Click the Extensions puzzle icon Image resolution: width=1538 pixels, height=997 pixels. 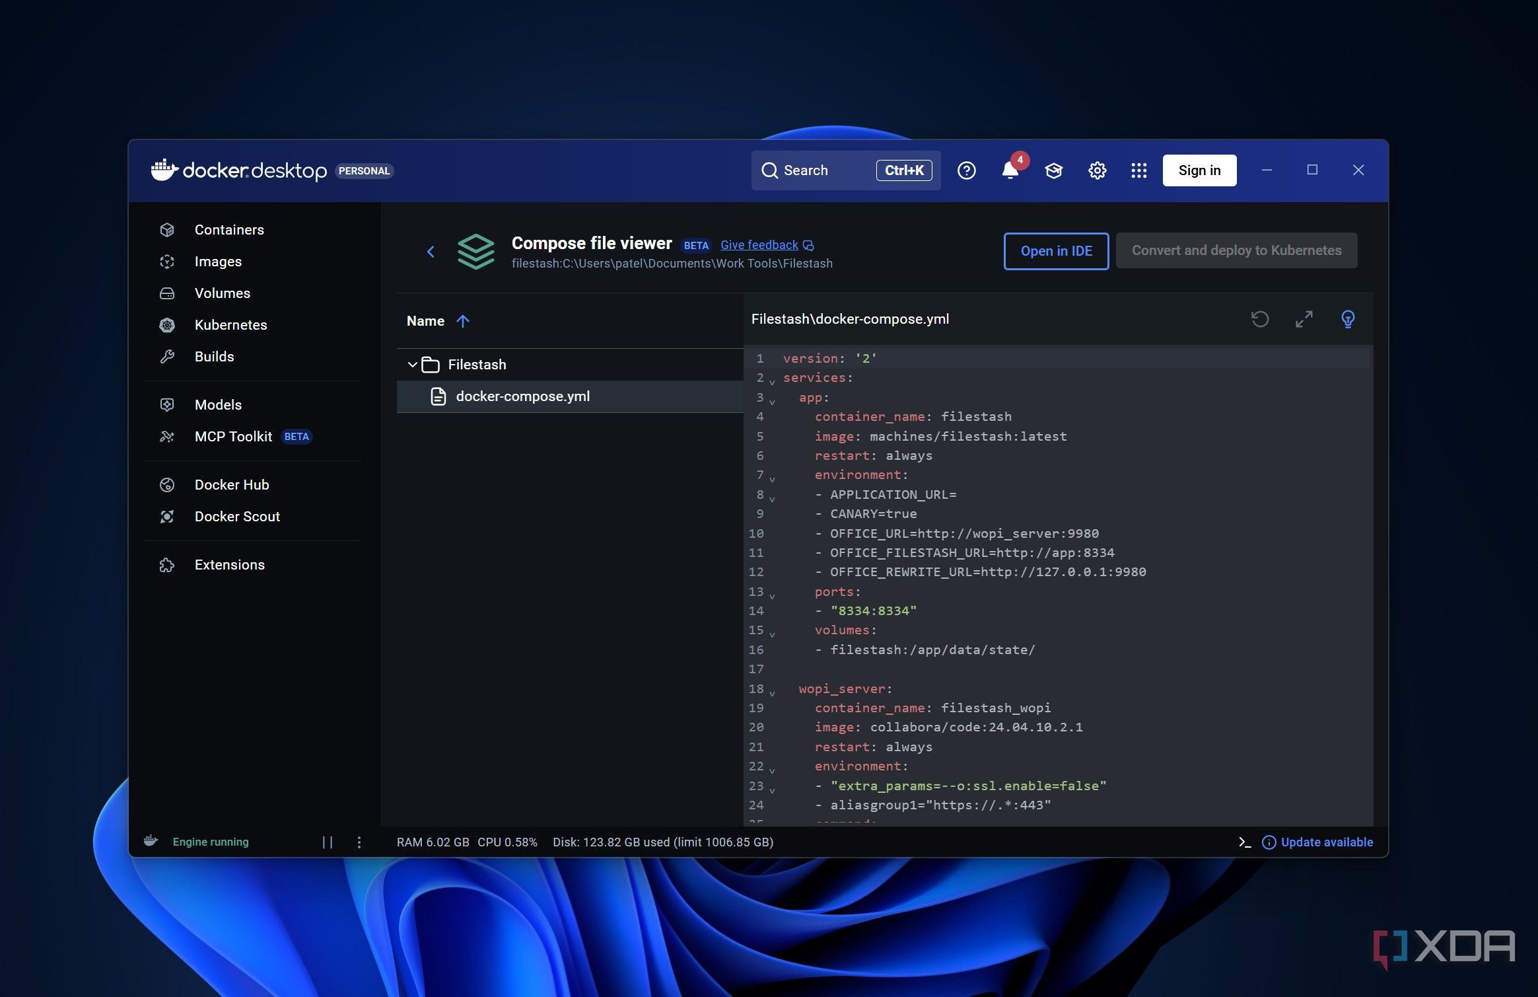pos(167,565)
